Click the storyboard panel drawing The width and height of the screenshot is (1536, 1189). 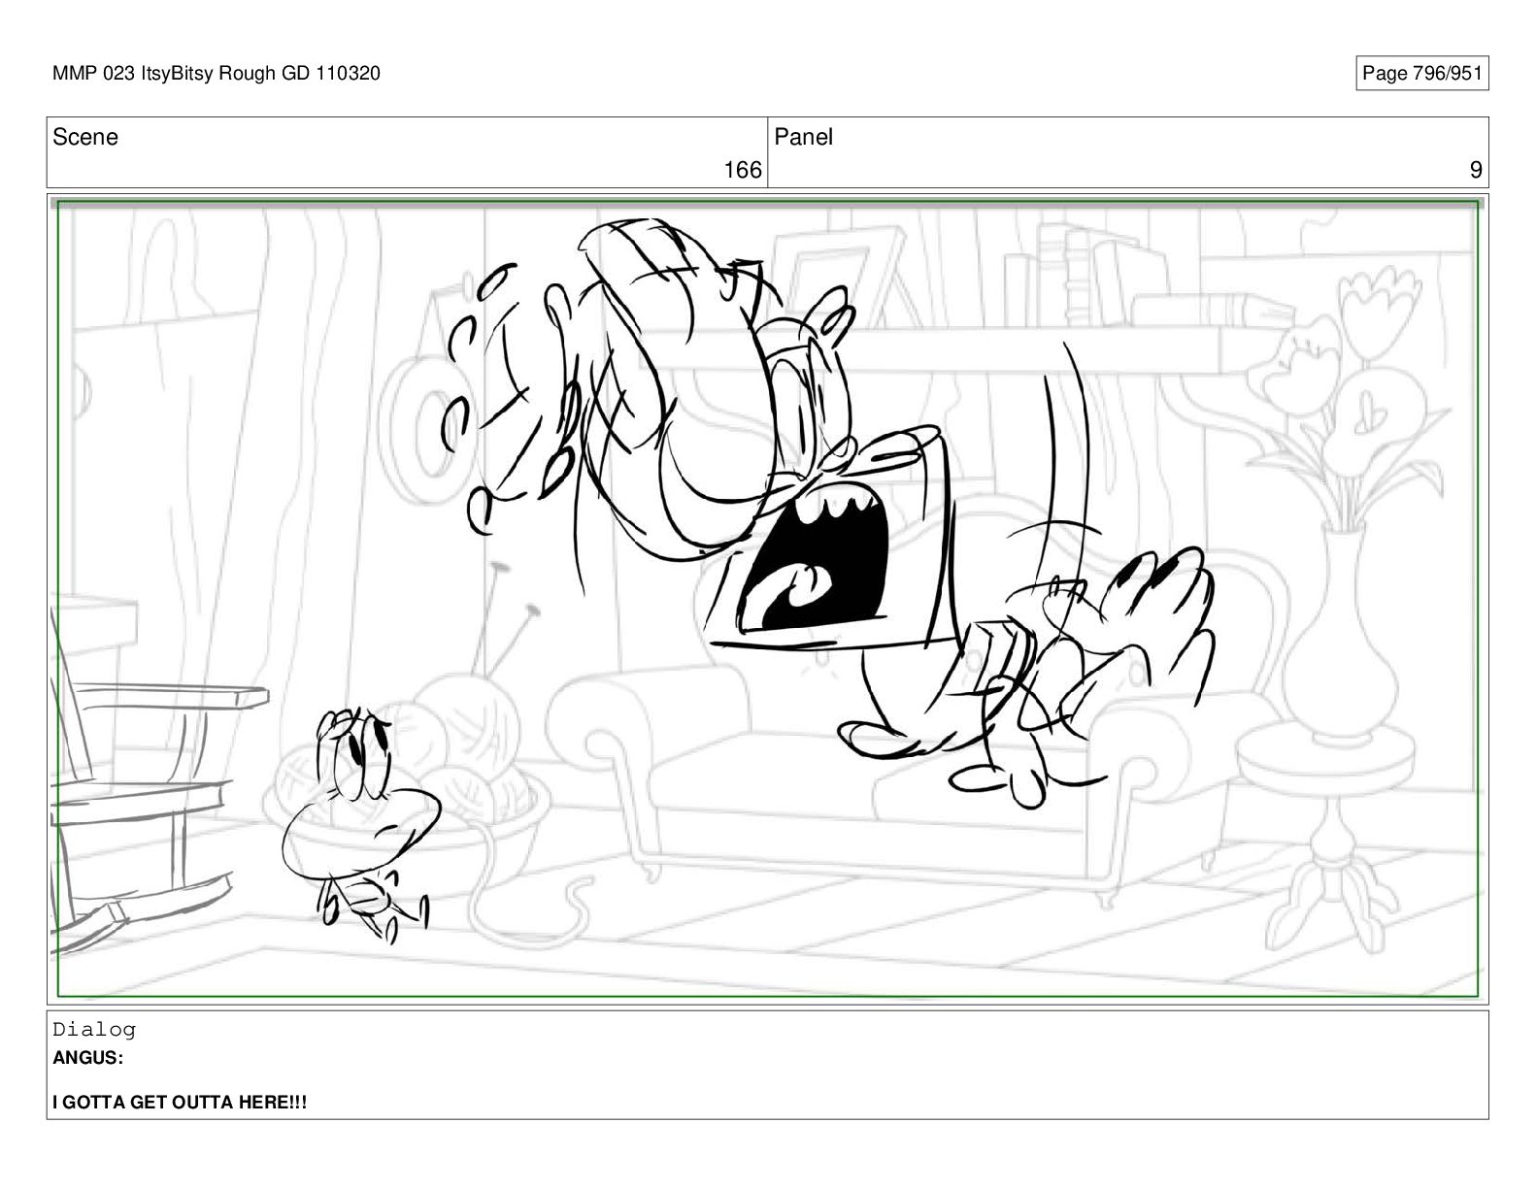(x=767, y=599)
